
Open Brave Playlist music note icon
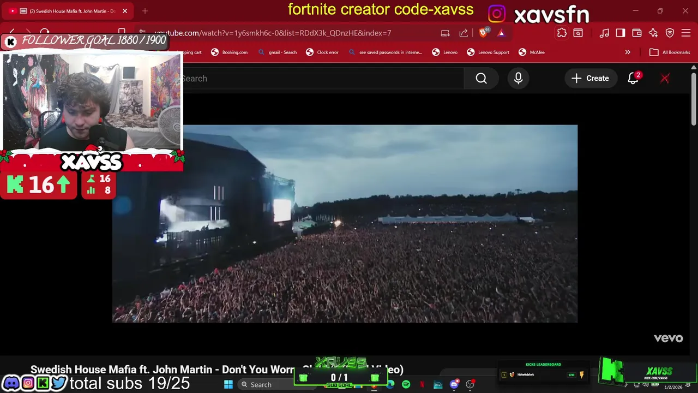coord(604,33)
